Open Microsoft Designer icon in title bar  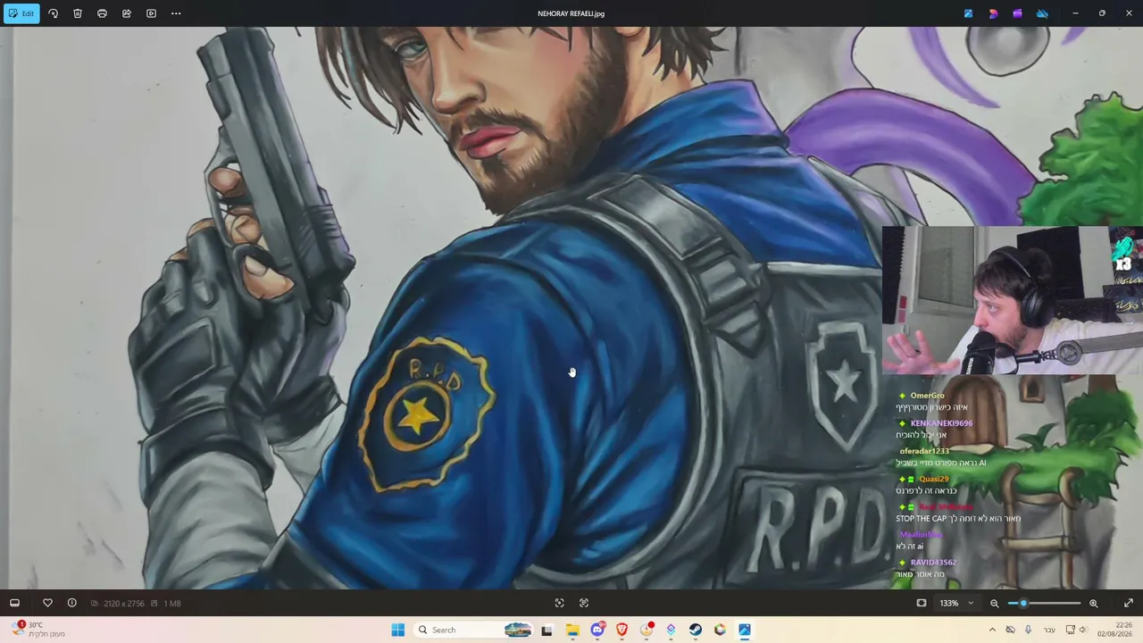(993, 13)
